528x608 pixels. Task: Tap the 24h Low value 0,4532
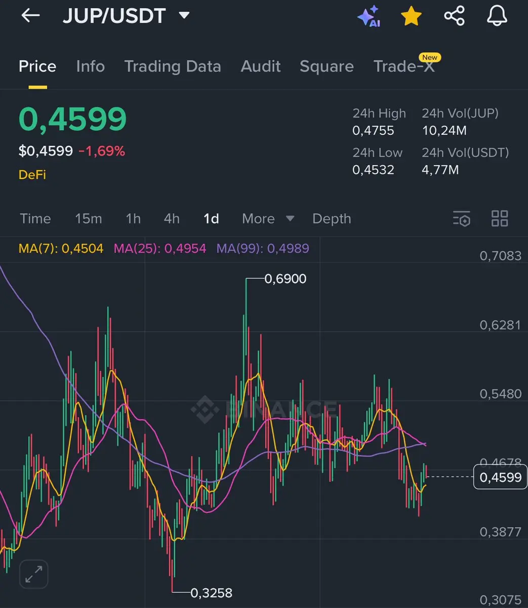(373, 170)
